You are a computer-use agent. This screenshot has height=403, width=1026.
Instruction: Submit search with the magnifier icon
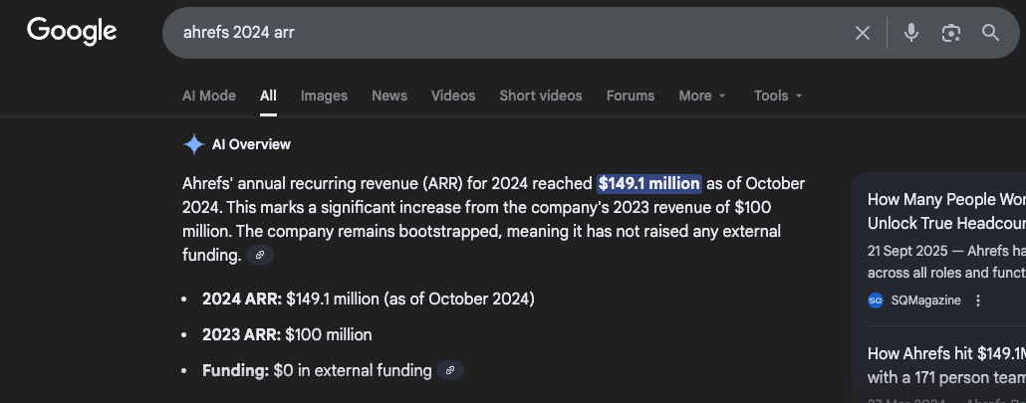point(991,33)
